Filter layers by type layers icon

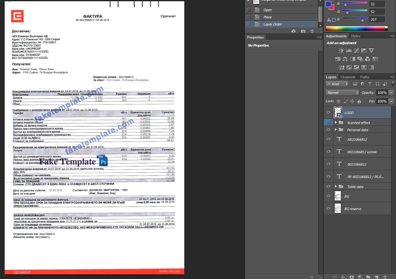point(370,84)
